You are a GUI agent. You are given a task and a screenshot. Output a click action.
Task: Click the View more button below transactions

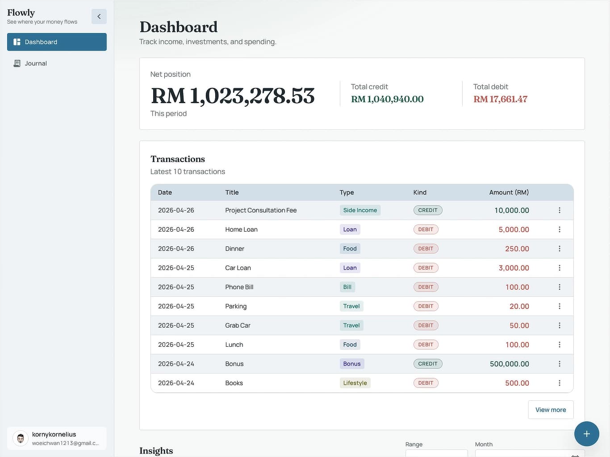[551, 409]
